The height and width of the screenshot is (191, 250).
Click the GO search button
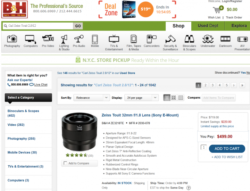pos(78,26)
